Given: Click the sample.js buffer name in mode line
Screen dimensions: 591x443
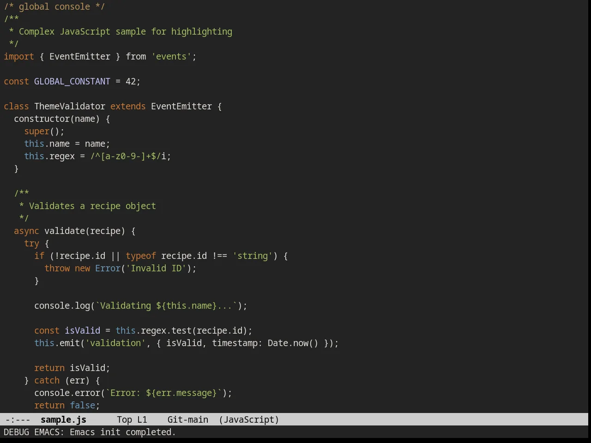Looking at the screenshot, I should pyautogui.click(x=63, y=419).
